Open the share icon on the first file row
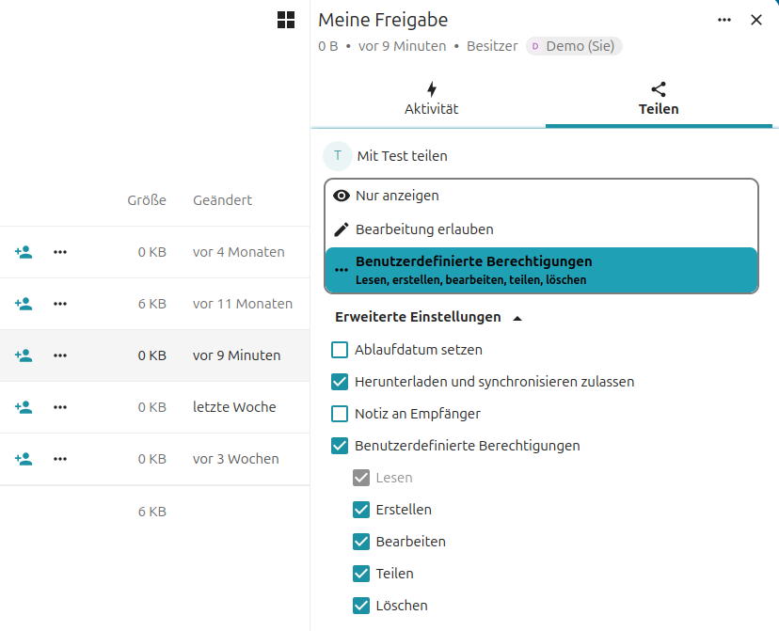The image size is (779, 631). pos(23,251)
